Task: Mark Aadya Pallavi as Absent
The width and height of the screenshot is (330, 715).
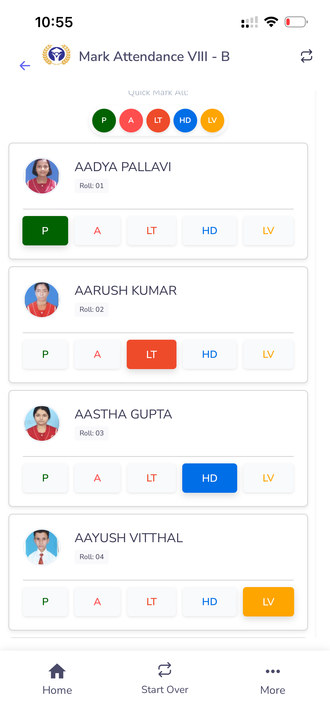Action: coord(97,231)
